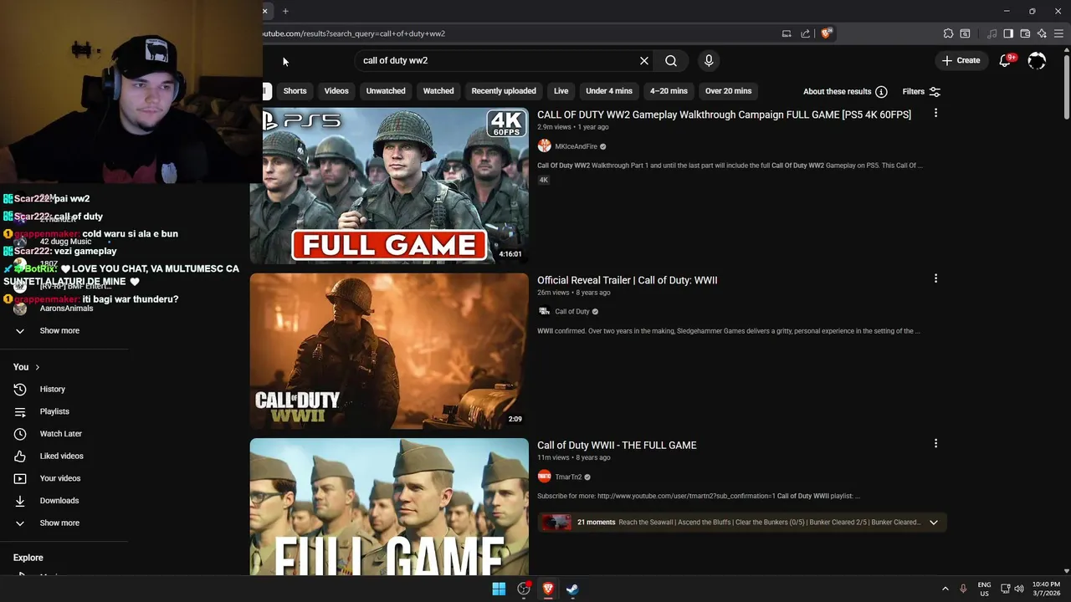Select the Unwatched filter chip
This screenshot has height=602, width=1071.
pyautogui.click(x=386, y=91)
